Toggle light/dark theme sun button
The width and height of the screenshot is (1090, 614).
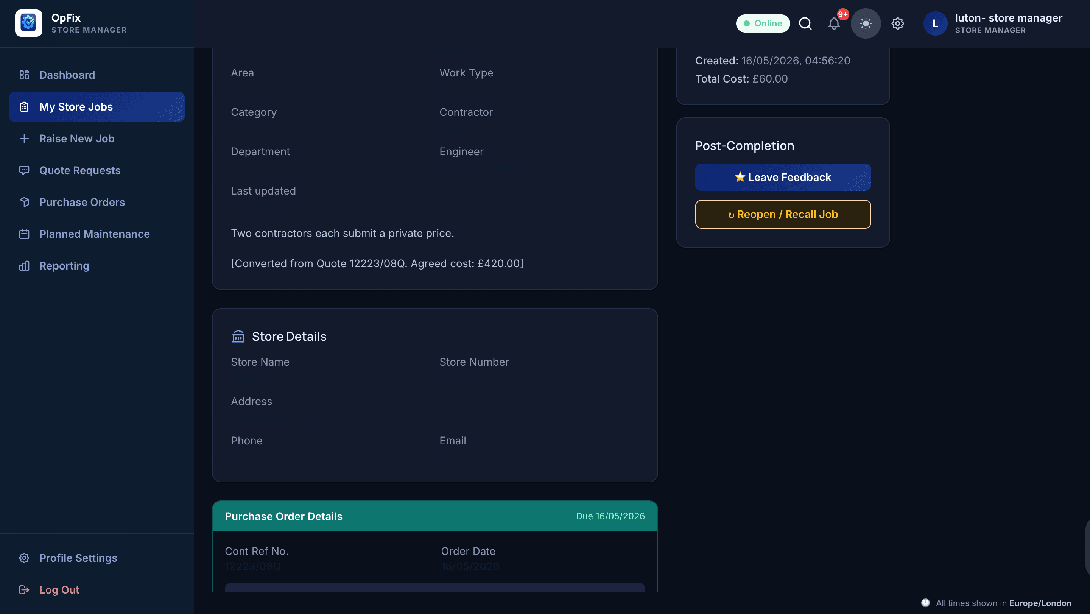[x=866, y=23]
